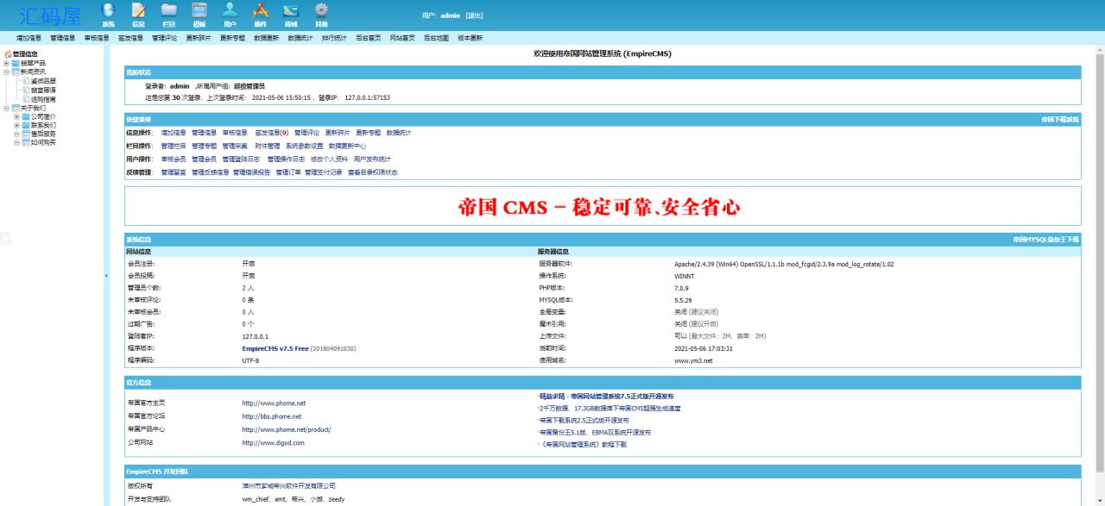Screen dimensions: 1105x506
Task: Choose 审核信息 in the top submenu bar
Action: [x=97, y=38]
